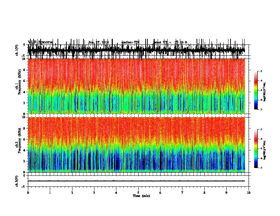Click the 'VLF Spectra' title text
Image resolution: width=280 pixels, height=216 pixels.
[40, 42]
